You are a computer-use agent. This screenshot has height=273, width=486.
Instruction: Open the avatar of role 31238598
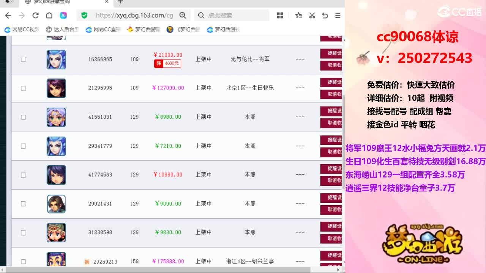point(56,233)
